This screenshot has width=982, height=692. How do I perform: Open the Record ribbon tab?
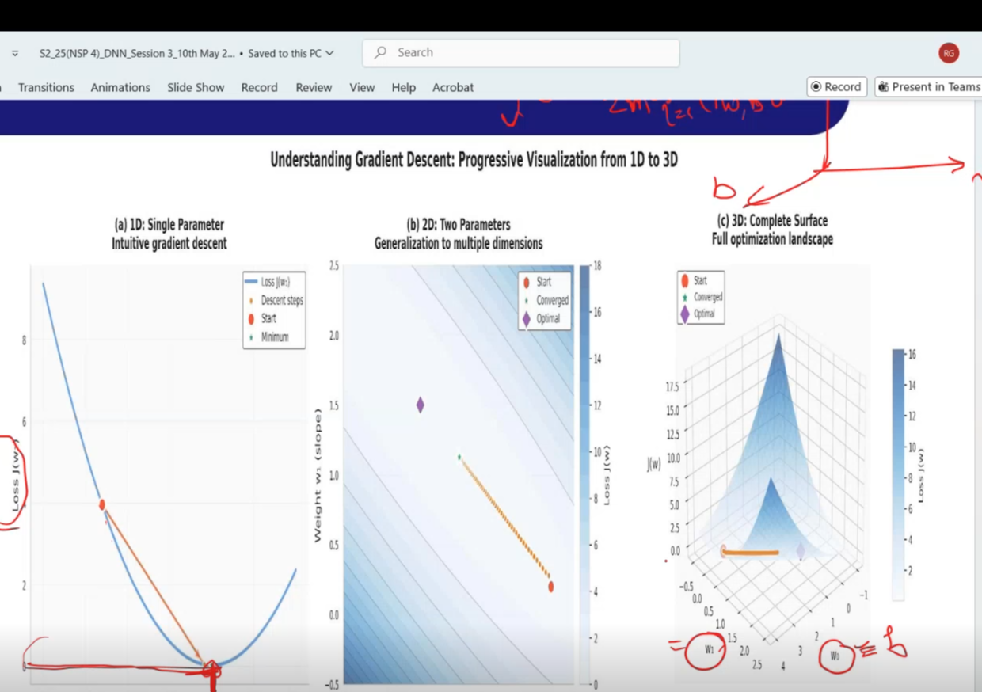[259, 87]
